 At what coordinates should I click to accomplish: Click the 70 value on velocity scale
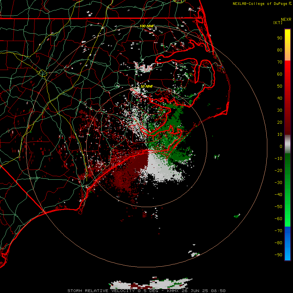click(x=280, y=62)
